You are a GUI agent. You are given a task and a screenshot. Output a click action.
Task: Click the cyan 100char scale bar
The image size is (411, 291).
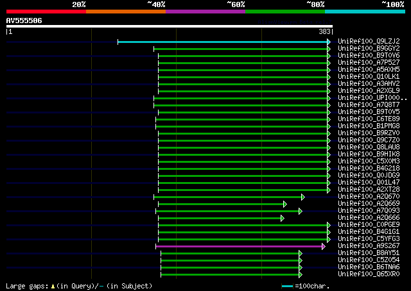coord(287,287)
